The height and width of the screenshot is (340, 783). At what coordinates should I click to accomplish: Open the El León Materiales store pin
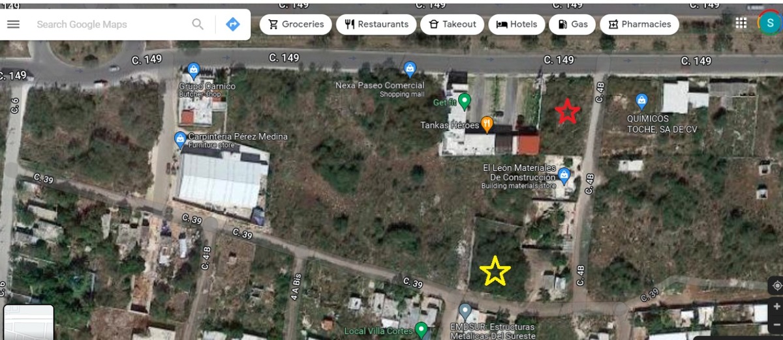click(564, 175)
